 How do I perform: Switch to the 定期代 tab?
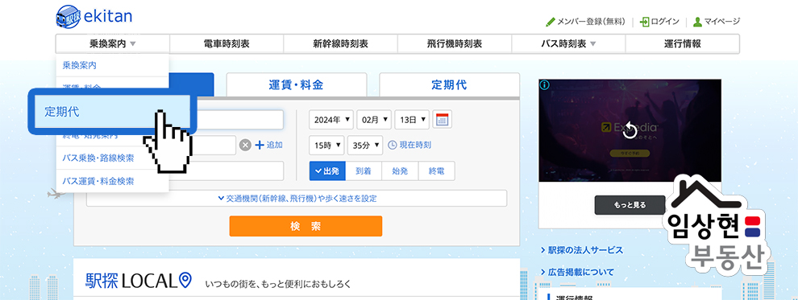pos(450,84)
